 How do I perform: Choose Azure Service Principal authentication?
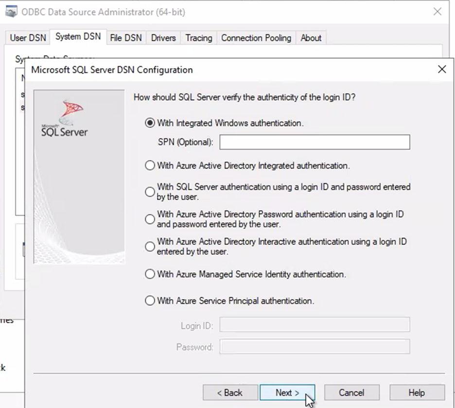point(150,301)
